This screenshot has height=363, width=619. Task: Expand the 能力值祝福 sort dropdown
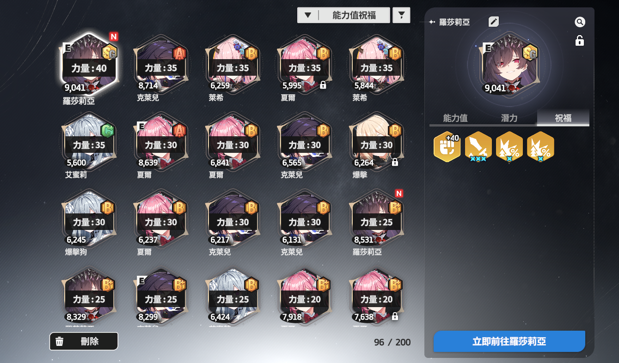(x=343, y=15)
